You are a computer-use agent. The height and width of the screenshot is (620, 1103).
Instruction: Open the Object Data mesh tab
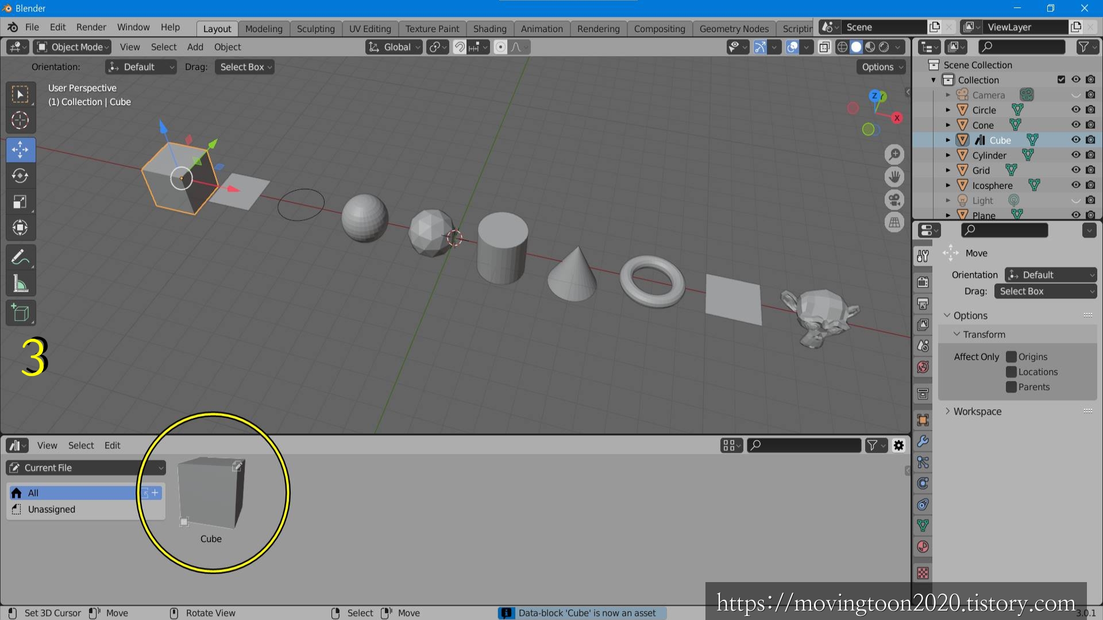tap(923, 525)
